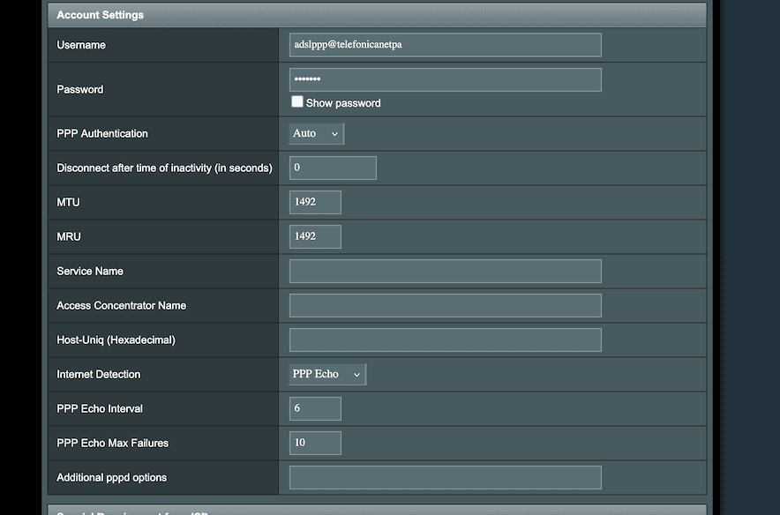Edit the PPP Echo Max Failures field
780x515 pixels.
(315, 443)
